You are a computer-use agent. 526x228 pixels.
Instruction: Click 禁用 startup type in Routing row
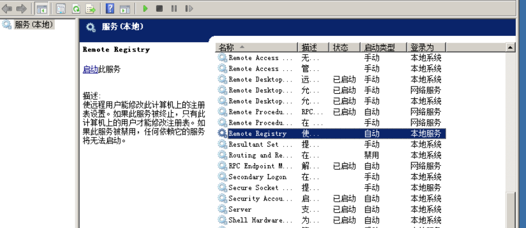pos(372,155)
